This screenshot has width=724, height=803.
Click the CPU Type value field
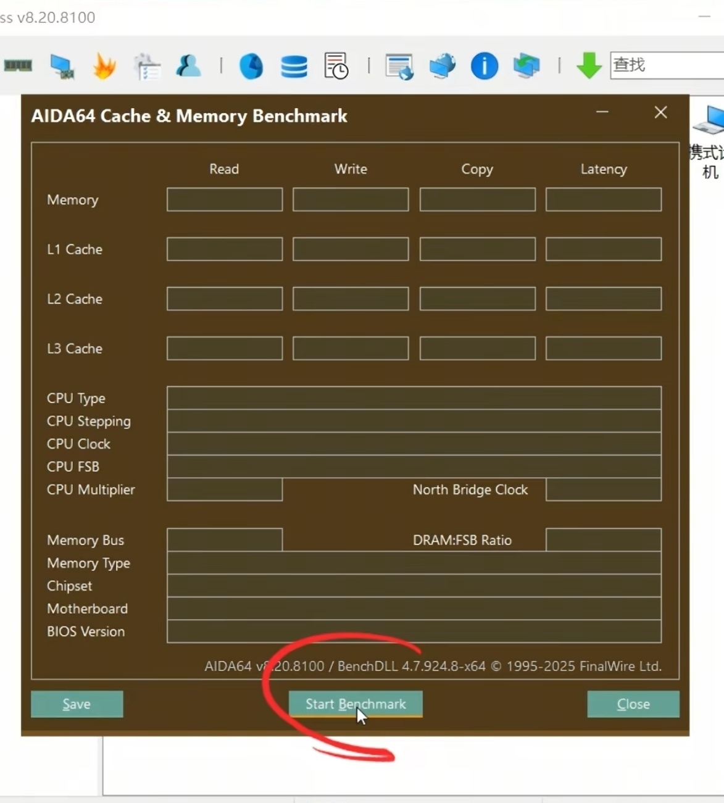point(414,398)
